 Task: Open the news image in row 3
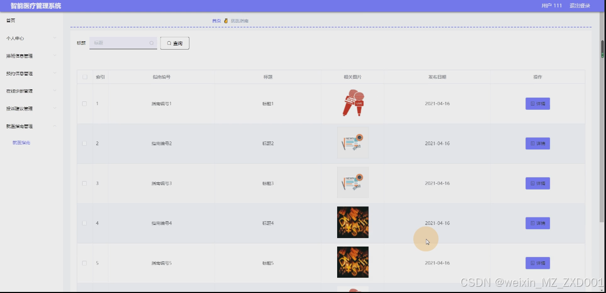click(353, 182)
